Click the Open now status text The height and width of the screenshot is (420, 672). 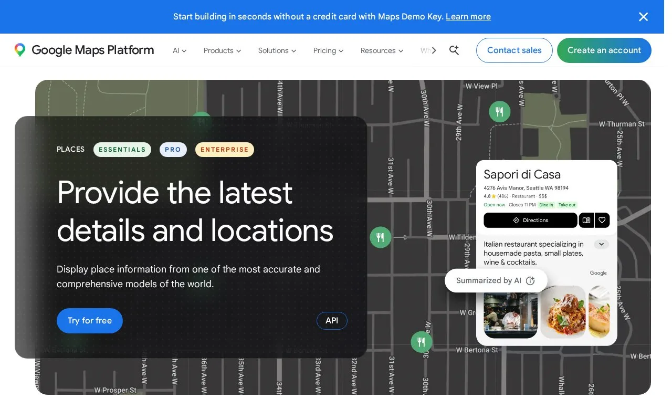(x=495, y=205)
